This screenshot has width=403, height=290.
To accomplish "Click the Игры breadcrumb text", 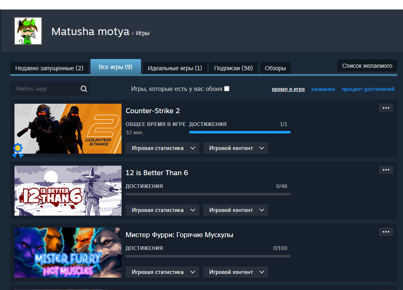I will coord(143,33).
